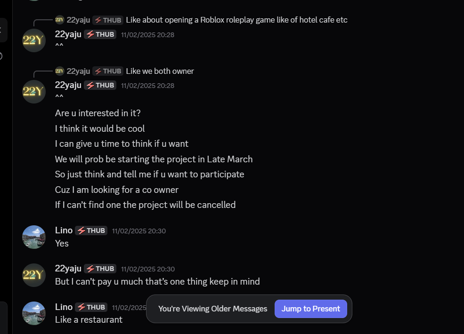
Task: Click the Like a restaurant message text
Action: [89, 319]
